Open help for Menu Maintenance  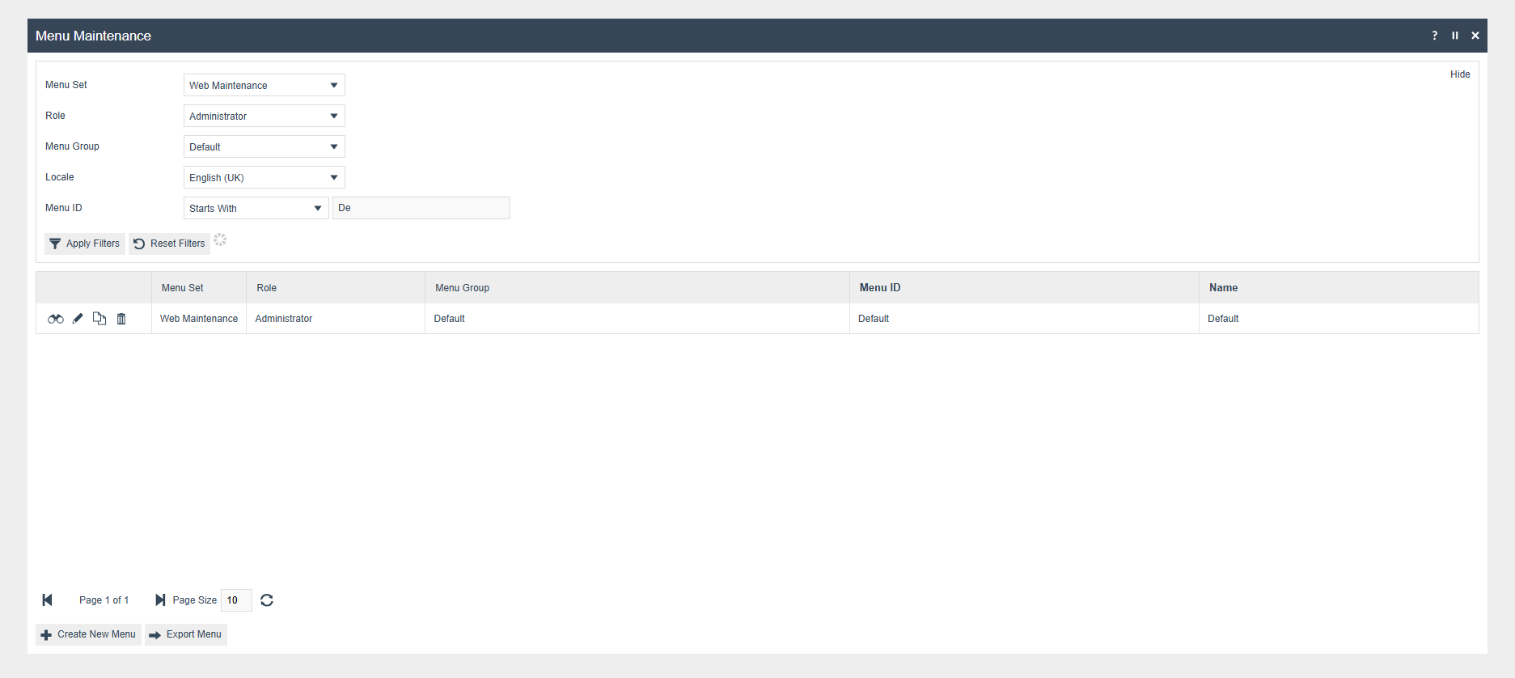pos(1435,36)
